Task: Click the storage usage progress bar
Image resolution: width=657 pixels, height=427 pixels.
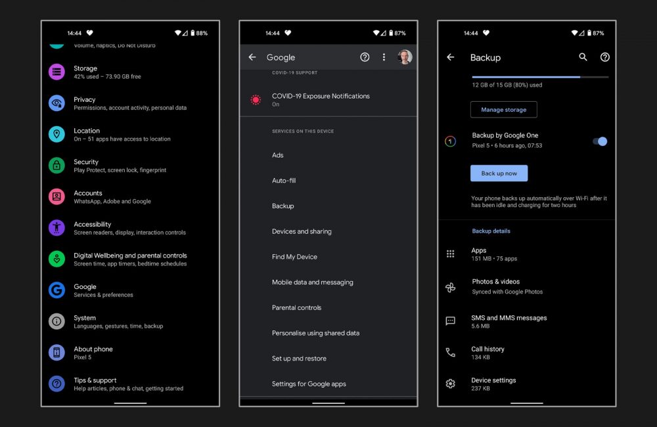Action: [x=540, y=77]
